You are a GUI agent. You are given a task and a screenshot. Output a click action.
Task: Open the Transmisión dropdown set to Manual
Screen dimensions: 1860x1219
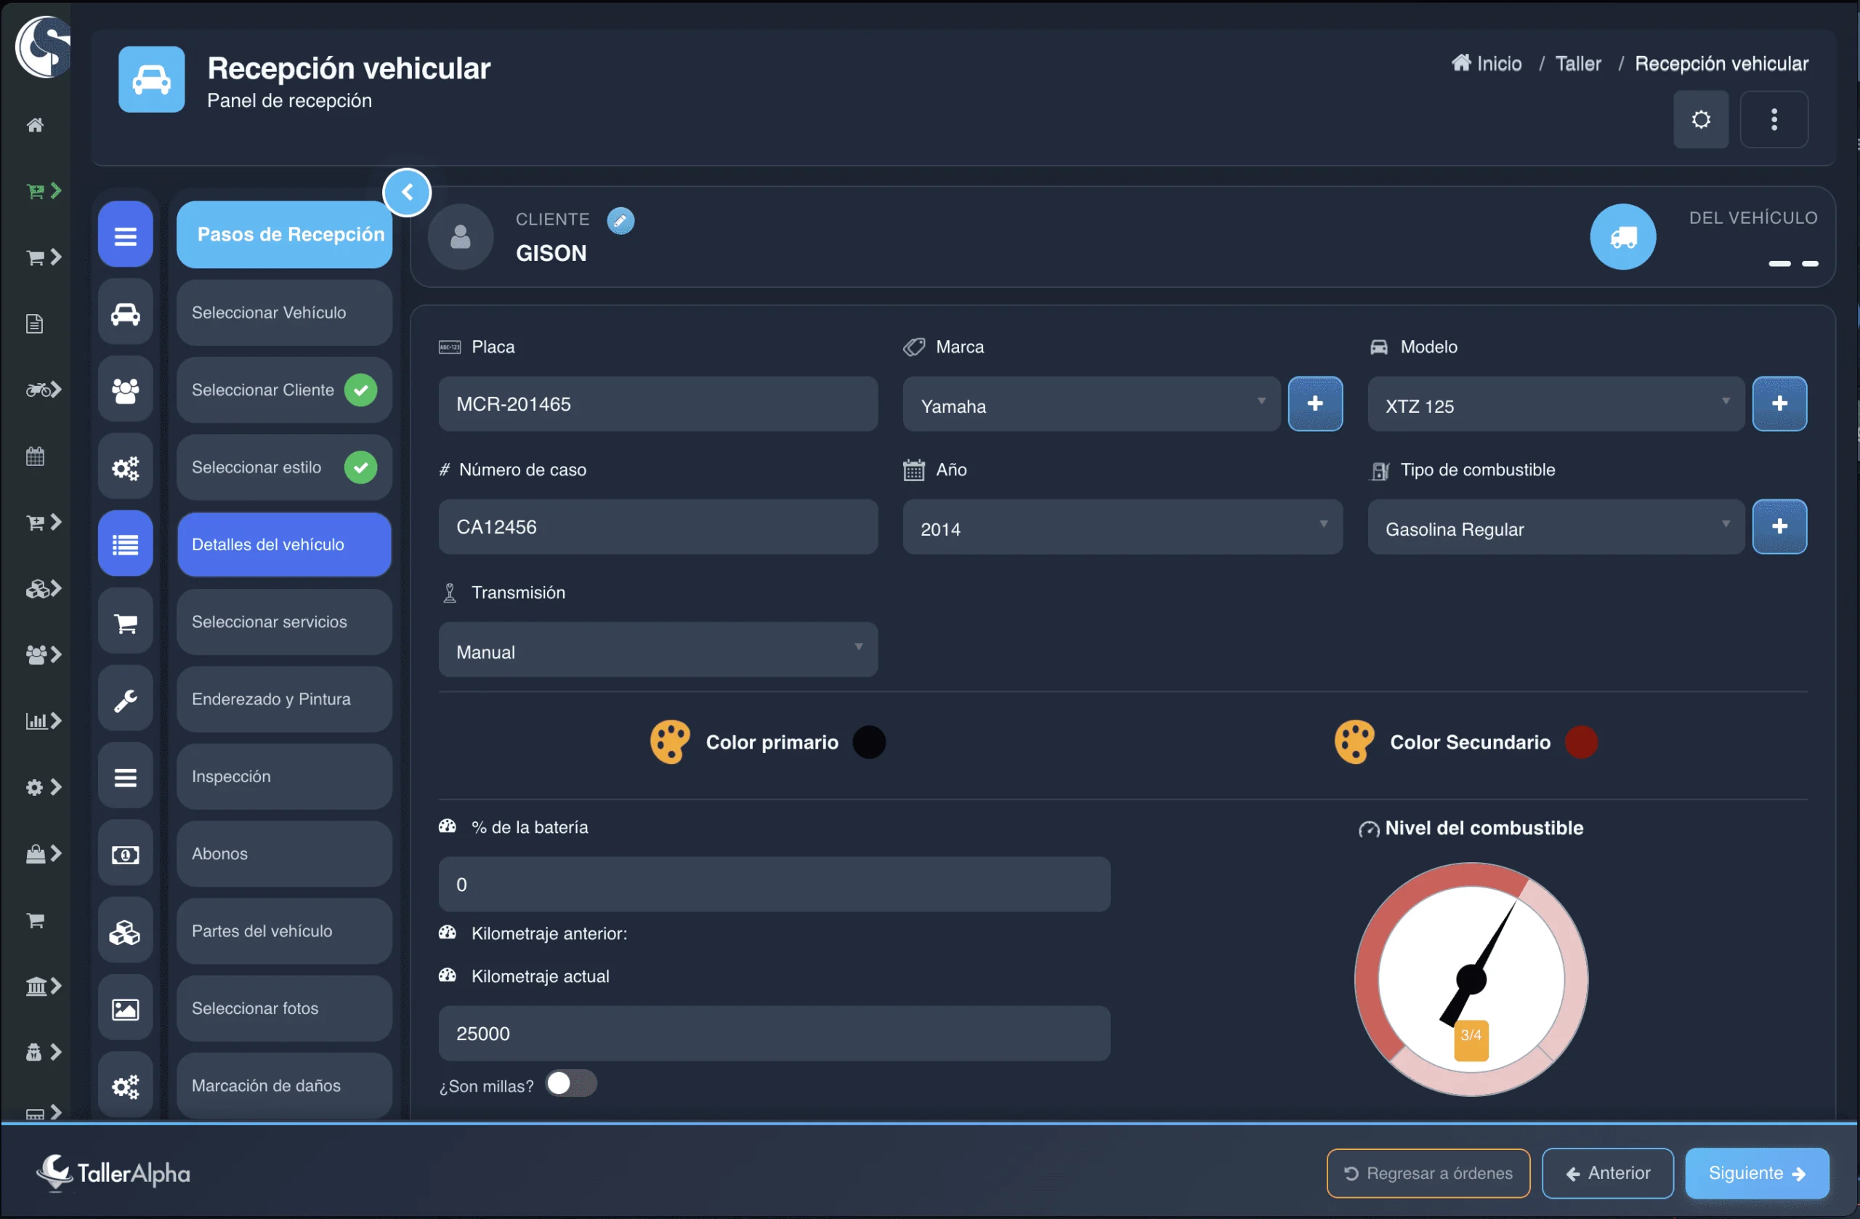658,651
